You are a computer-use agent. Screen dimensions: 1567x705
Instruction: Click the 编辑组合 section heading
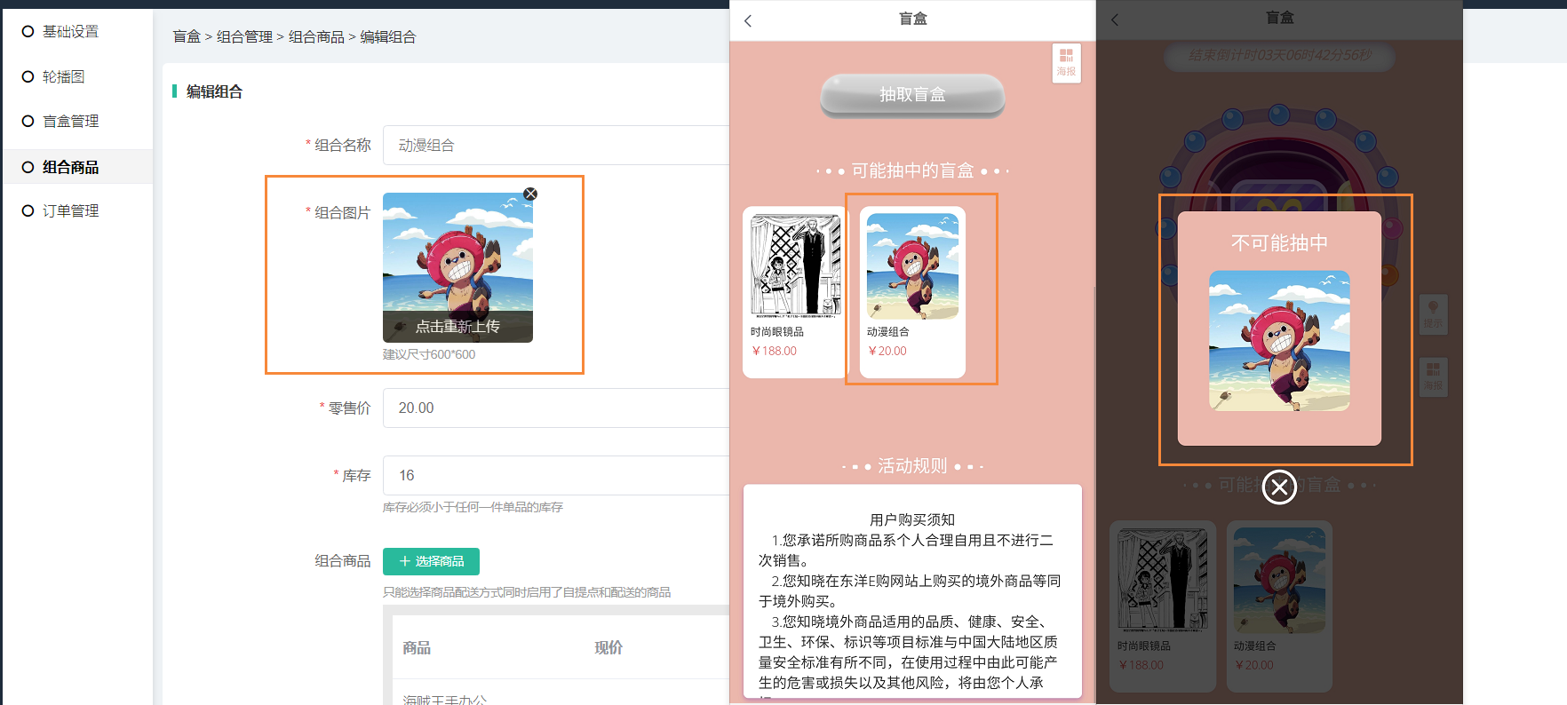[214, 91]
